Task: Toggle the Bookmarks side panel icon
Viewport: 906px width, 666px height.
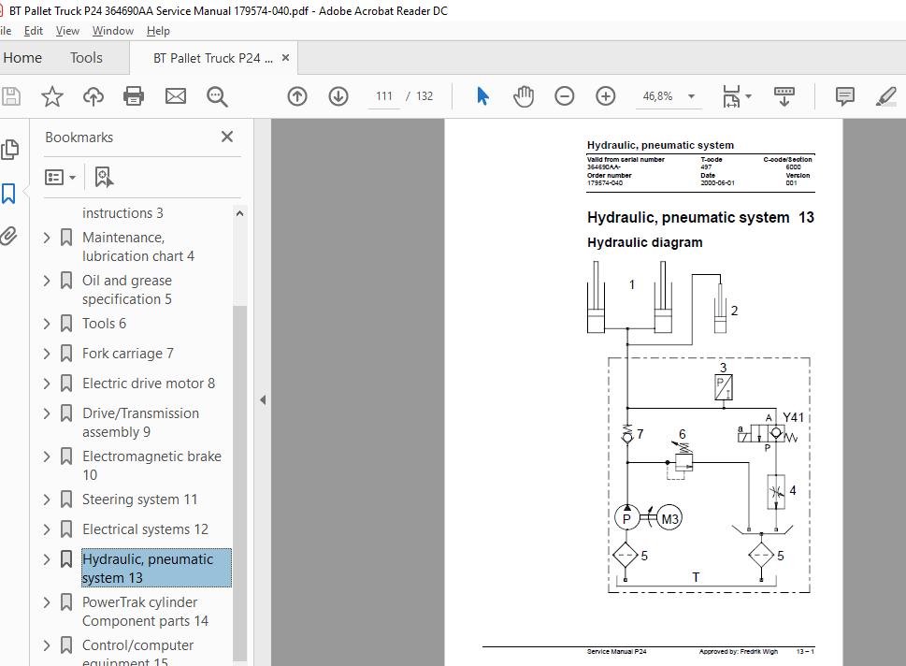Action: (x=8, y=193)
